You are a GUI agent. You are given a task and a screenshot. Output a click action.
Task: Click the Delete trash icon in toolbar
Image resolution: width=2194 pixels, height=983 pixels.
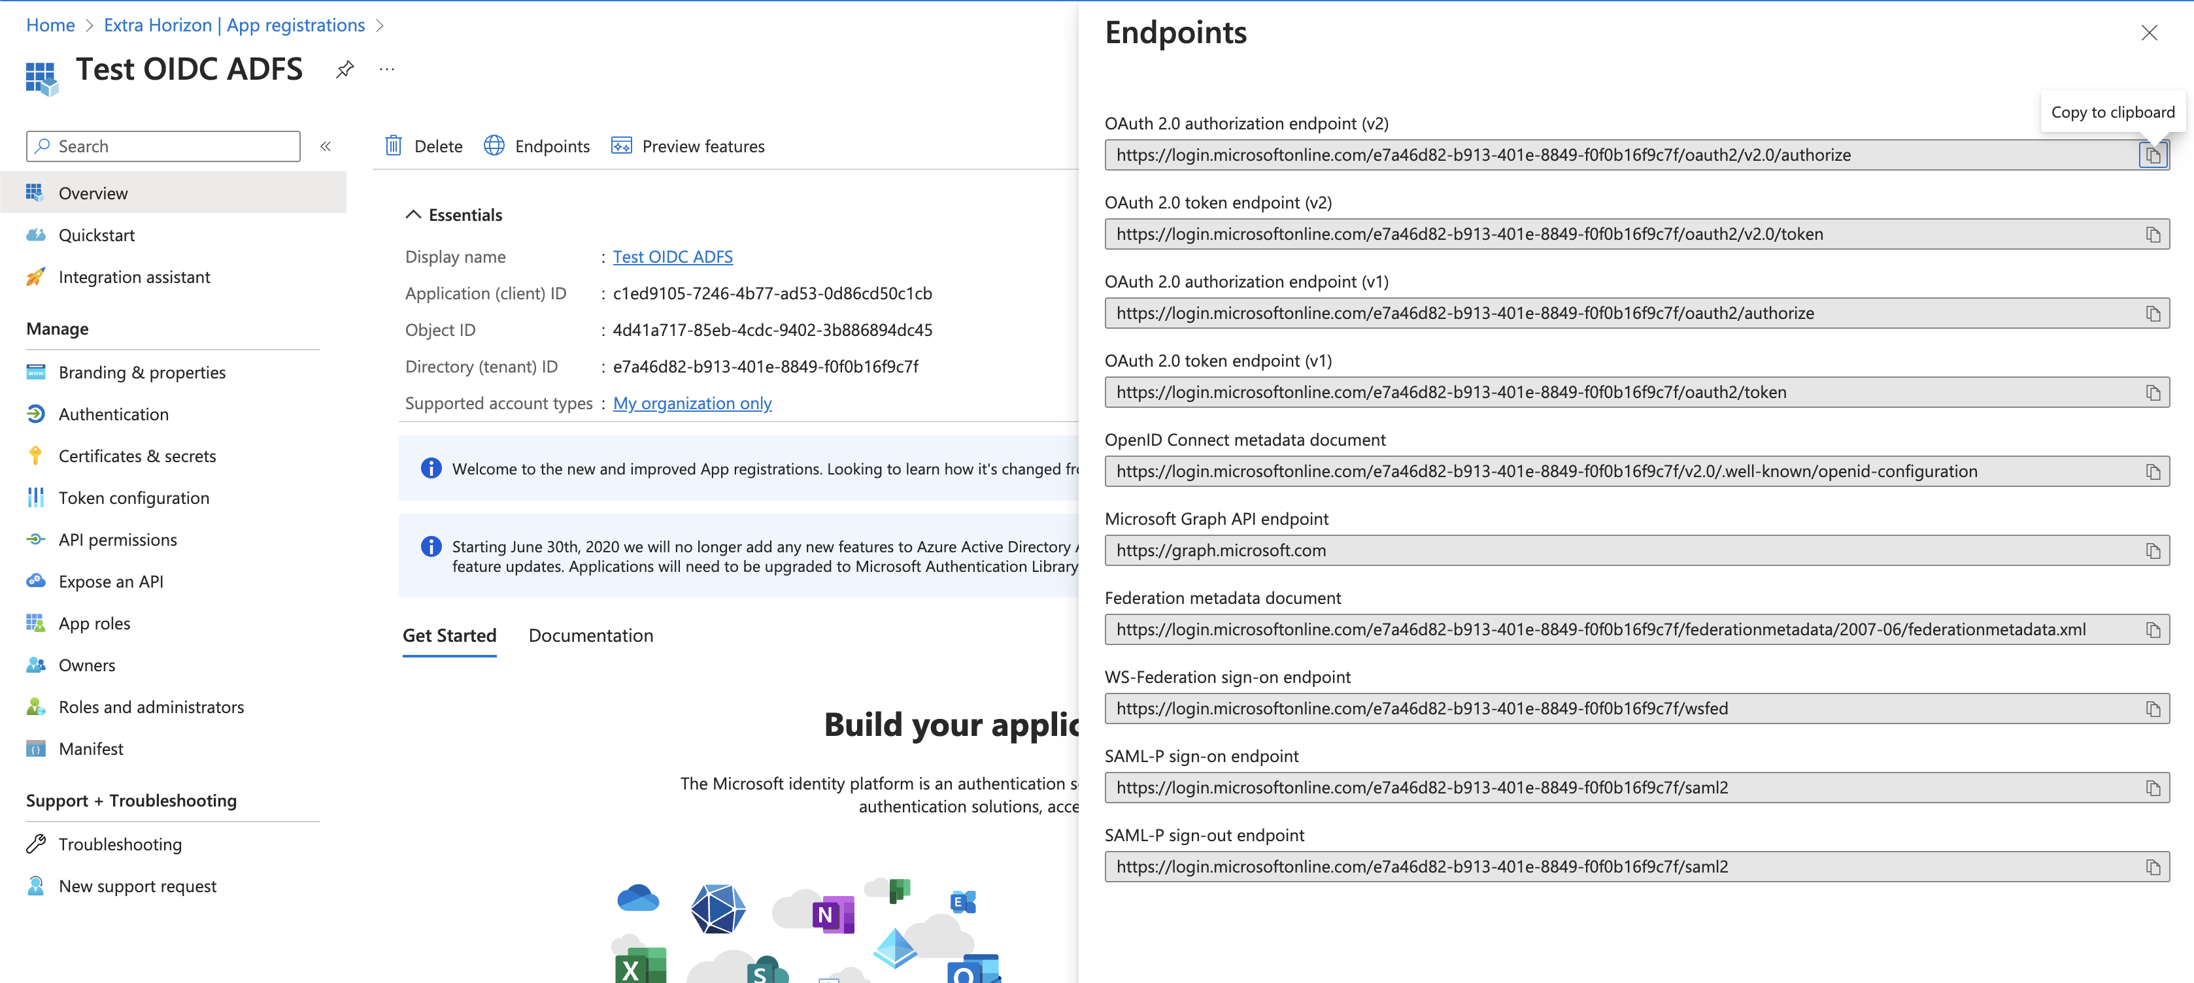pyautogui.click(x=394, y=146)
